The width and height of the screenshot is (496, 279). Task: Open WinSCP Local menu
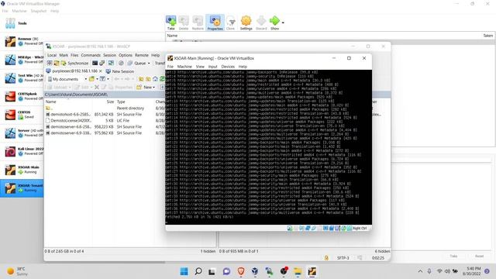(52, 55)
